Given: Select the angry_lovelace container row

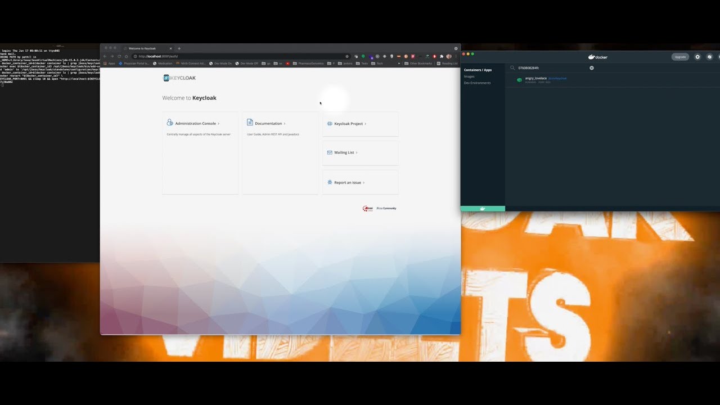Looking at the screenshot, I should click(613, 80).
